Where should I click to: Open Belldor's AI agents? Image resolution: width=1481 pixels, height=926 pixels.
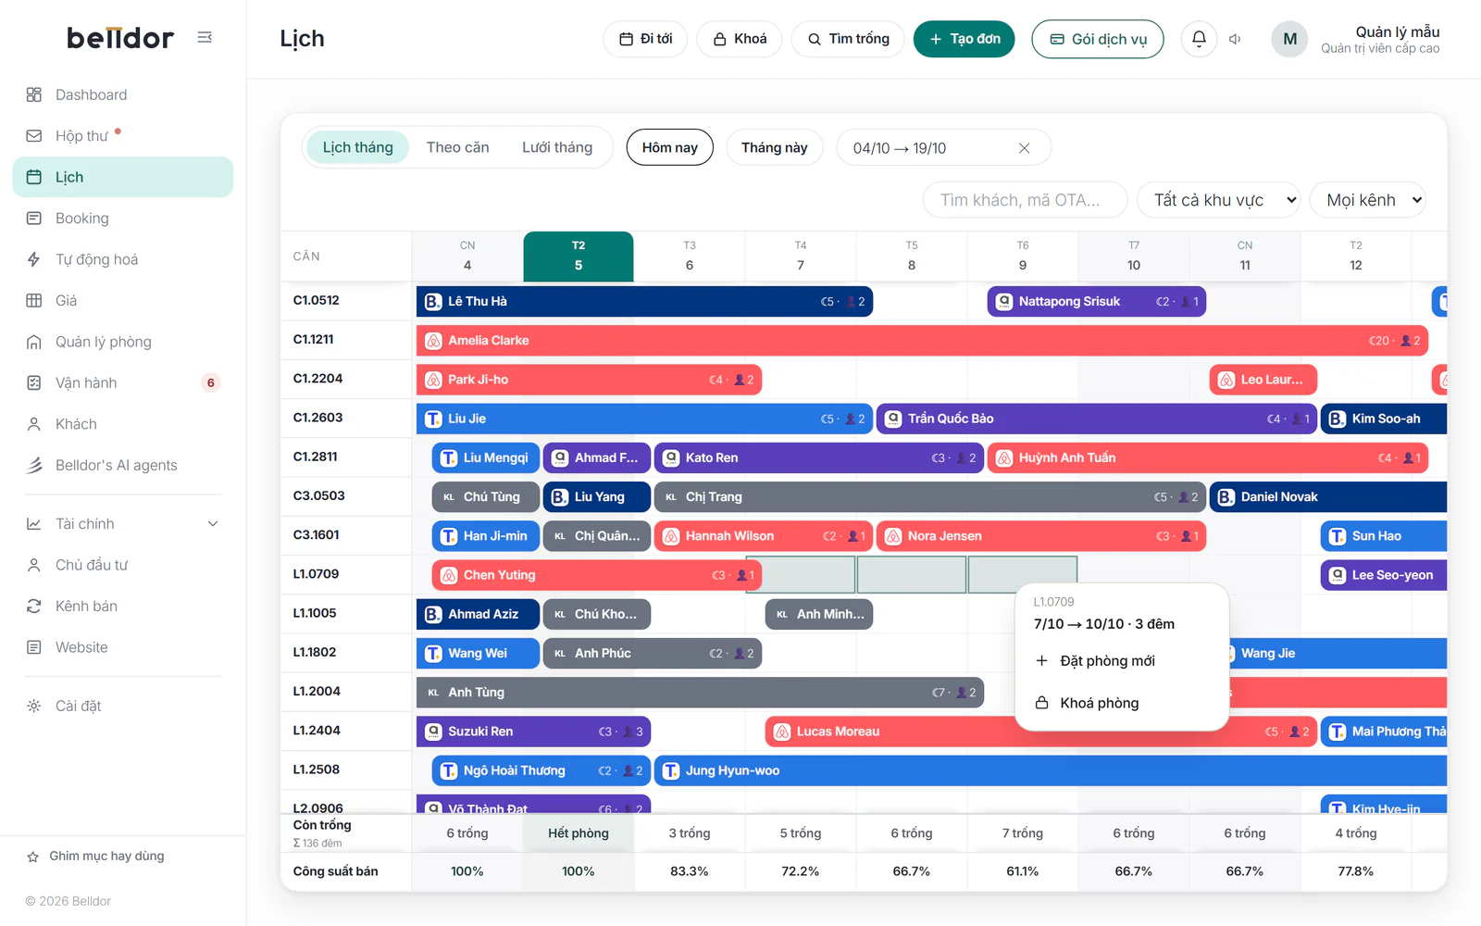(123, 466)
